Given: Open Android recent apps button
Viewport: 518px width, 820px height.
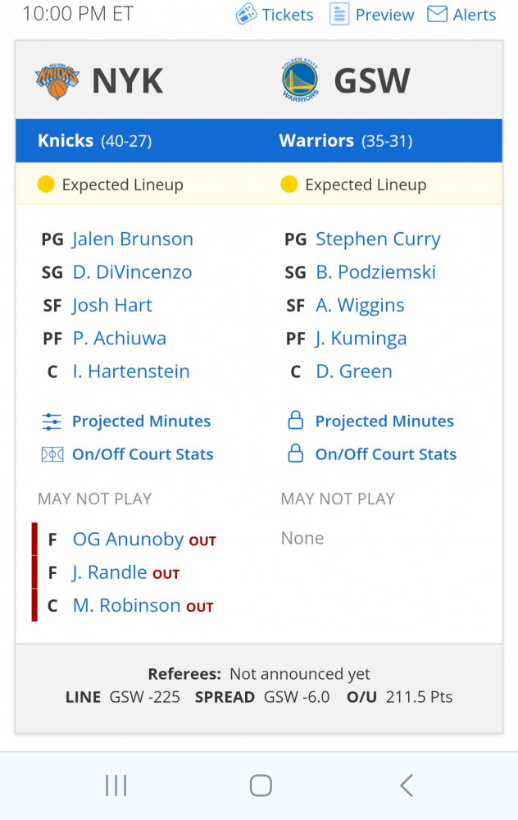Looking at the screenshot, I should click(x=116, y=786).
